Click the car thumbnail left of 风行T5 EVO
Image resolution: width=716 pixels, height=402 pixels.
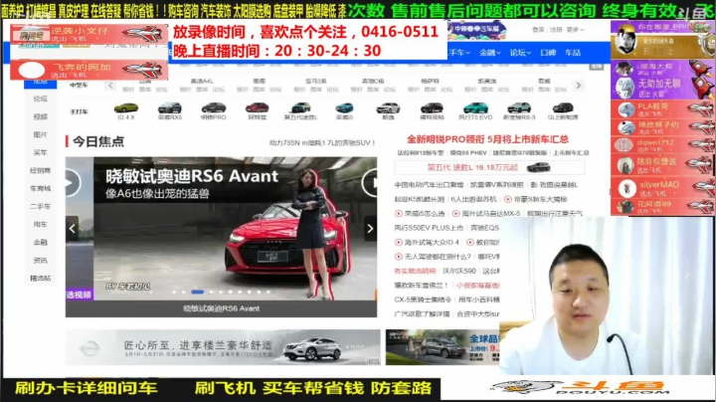pos(432,108)
